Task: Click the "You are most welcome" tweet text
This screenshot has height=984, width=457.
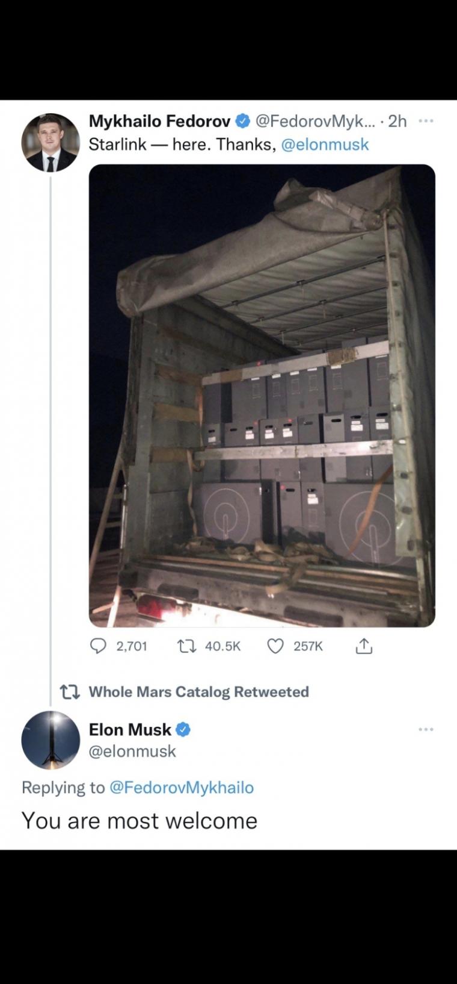Action: click(140, 821)
